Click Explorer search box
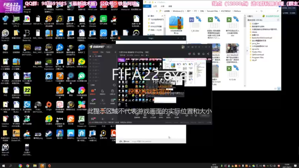The width and height of the screenshot is (299, 168). [272, 11]
